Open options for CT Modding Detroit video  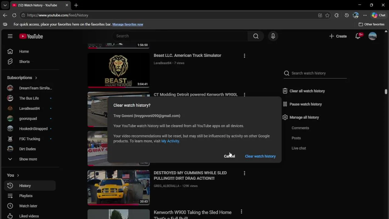[x=244, y=95]
